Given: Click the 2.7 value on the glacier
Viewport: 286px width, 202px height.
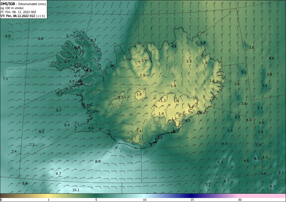Looking at the screenshot, I should (x=120, y=97).
